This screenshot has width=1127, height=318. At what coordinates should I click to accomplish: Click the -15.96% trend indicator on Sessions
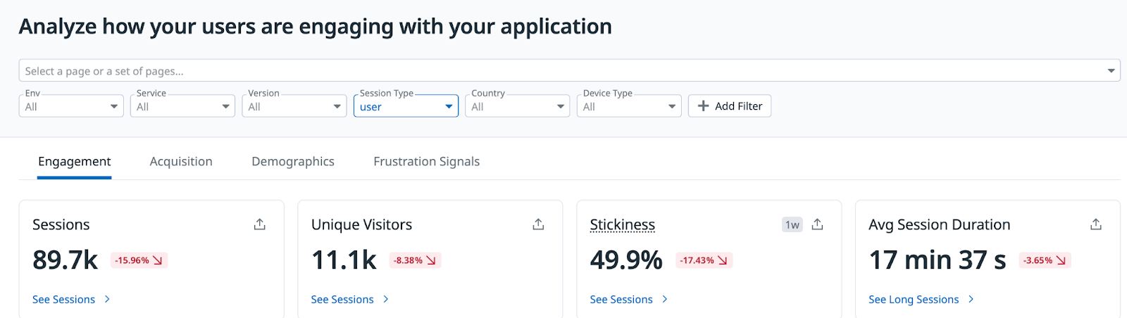click(x=139, y=260)
